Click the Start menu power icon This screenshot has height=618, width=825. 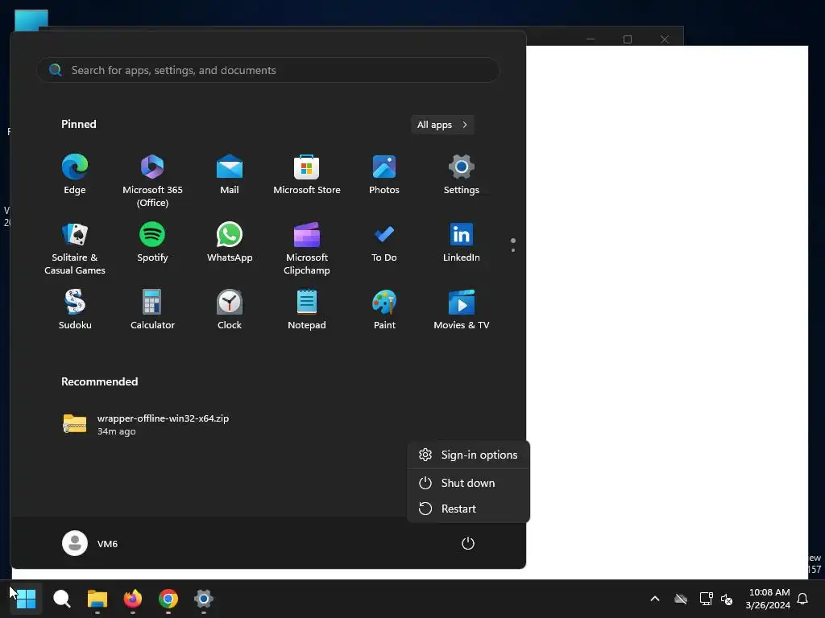468,543
